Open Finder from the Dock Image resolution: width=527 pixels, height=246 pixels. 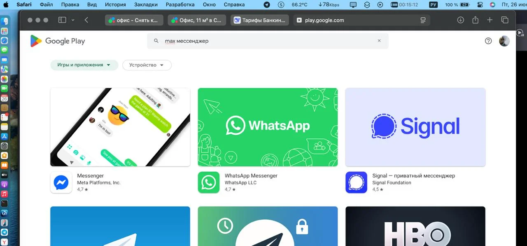[x=5, y=21]
